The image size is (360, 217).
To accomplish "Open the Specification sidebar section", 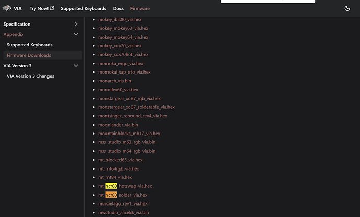I will pos(17,24).
